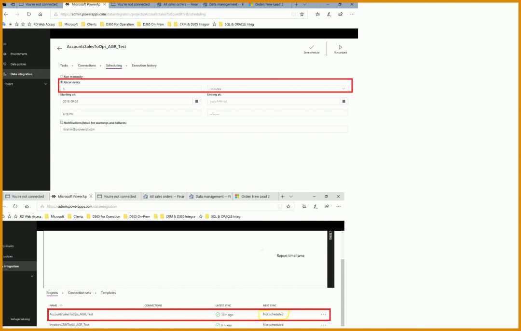This screenshot has width=521, height=331.
Task: Open the D365 For Operation bookmark folder in top browser
Action: pyautogui.click(x=117, y=24)
